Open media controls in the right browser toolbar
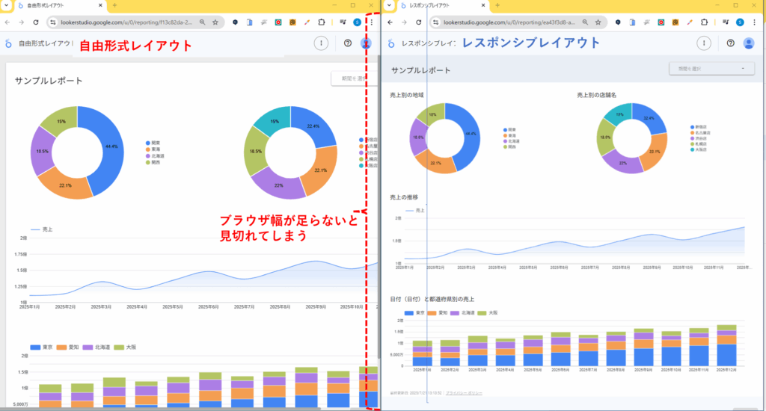This screenshot has height=411, width=766. tap(726, 22)
